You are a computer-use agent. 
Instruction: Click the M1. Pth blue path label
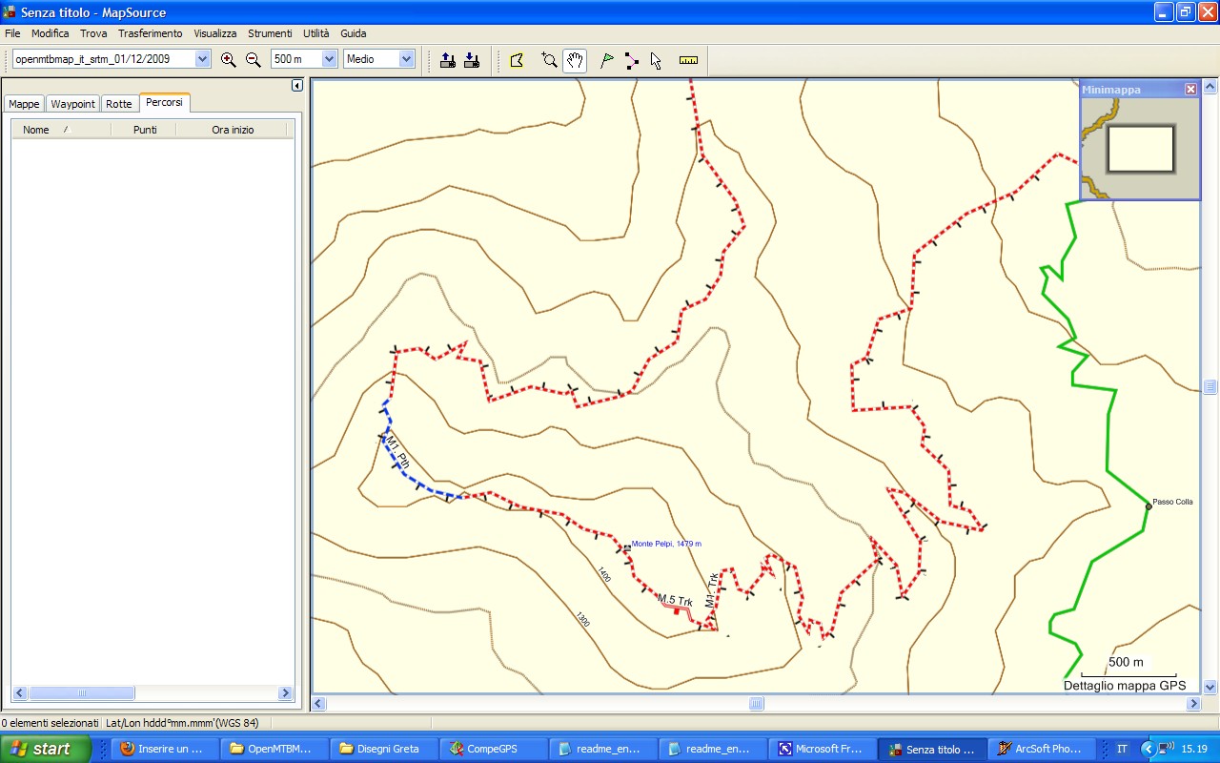point(397,450)
